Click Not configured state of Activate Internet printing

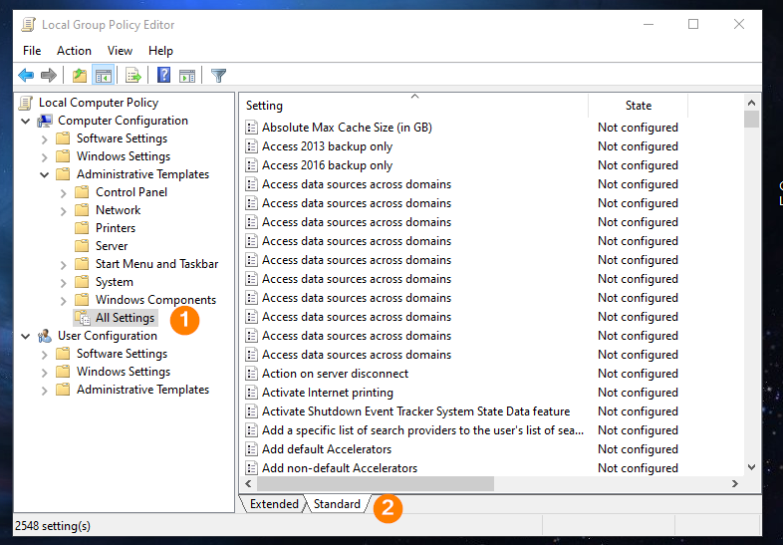pyautogui.click(x=638, y=393)
